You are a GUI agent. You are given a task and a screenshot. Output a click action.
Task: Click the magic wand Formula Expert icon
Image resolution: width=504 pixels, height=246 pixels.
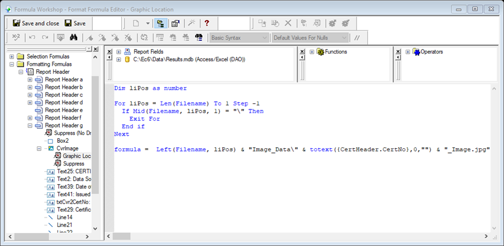tap(191, 23)
